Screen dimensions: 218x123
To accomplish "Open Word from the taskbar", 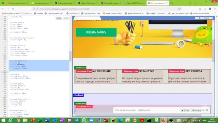I will click(47, 120).
